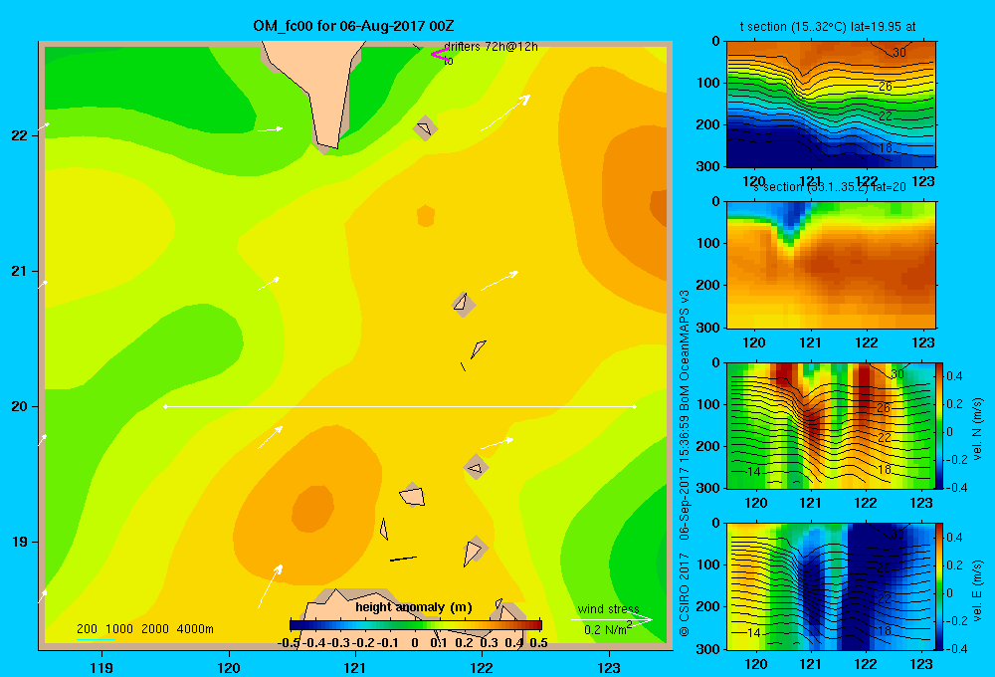Screen dimensions: 995x677
Task: Click longitude tick label 119 on main map
Action: coord(101,667)
